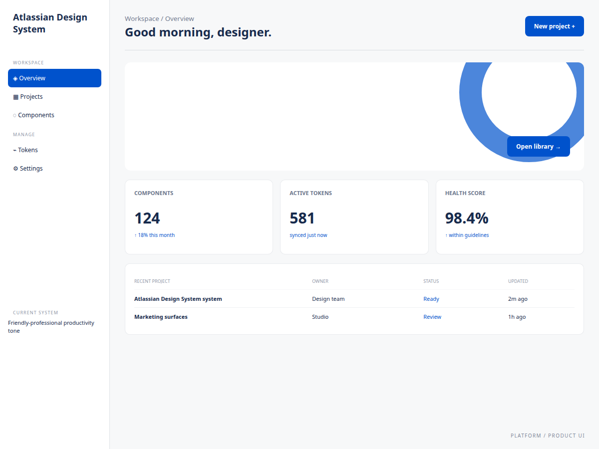Click the '1h ago' updated cell
599x449 pixels.
click(517, 317)
